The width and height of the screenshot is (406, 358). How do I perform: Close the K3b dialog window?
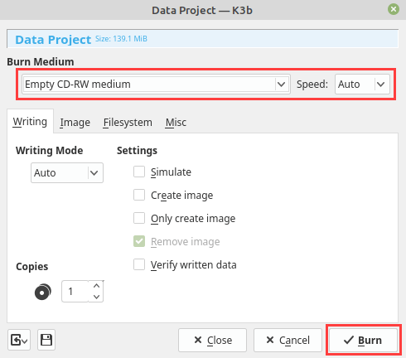pyautogui.click(x=394, y=9)
